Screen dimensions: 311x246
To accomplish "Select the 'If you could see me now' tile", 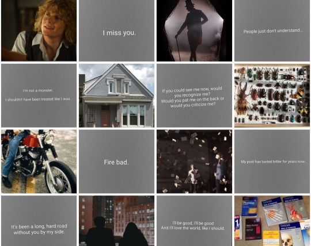I will (195, 95).
